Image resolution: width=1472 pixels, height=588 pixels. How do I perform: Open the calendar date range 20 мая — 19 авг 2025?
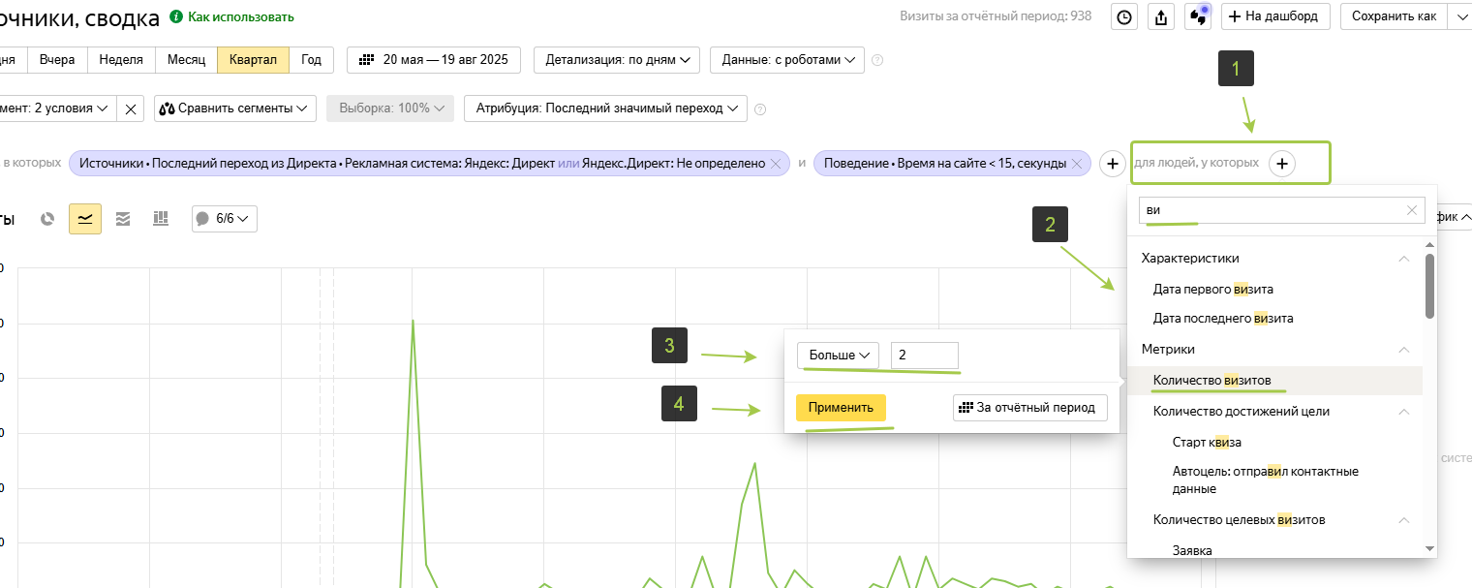pos(434,59)
